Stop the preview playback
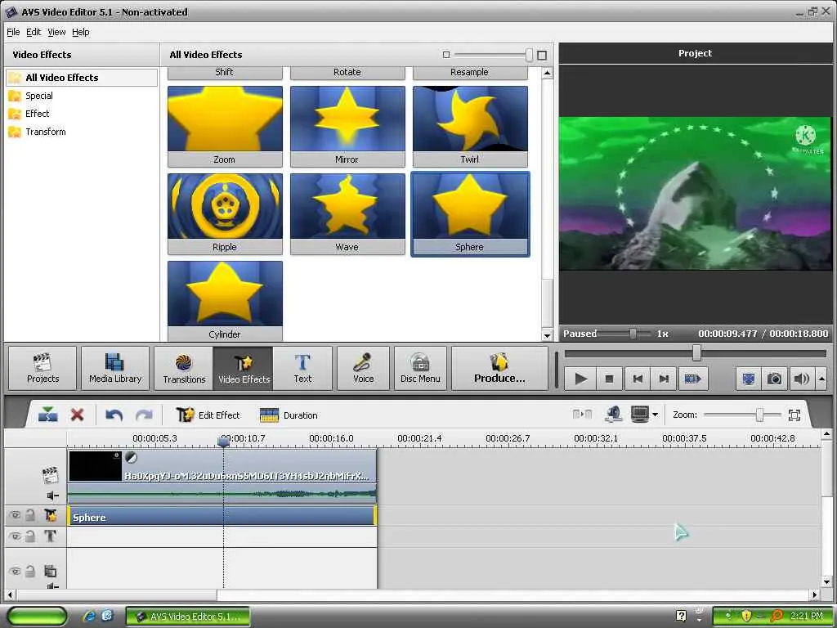The image size is (837, 628). (x=609, y=379)
